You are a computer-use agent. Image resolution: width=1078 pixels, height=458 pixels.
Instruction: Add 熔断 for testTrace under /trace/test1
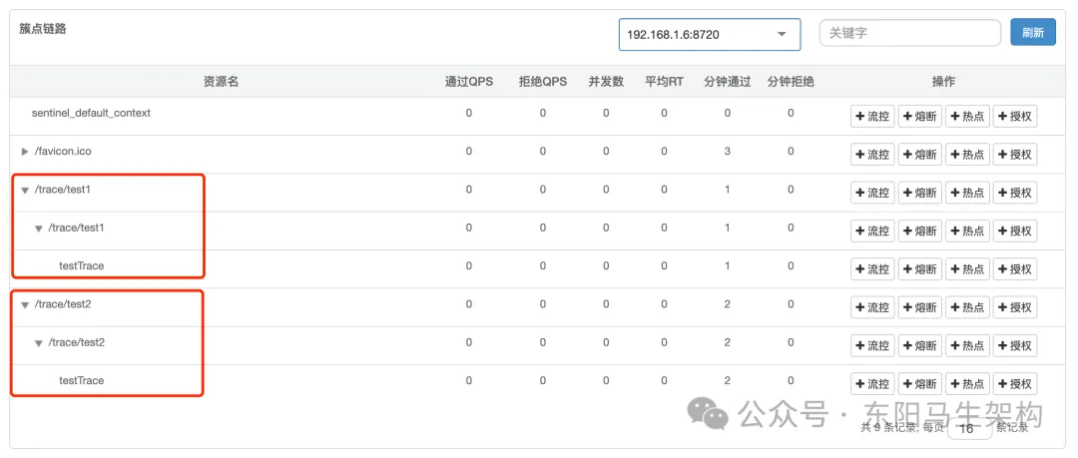tap(920, 268)
